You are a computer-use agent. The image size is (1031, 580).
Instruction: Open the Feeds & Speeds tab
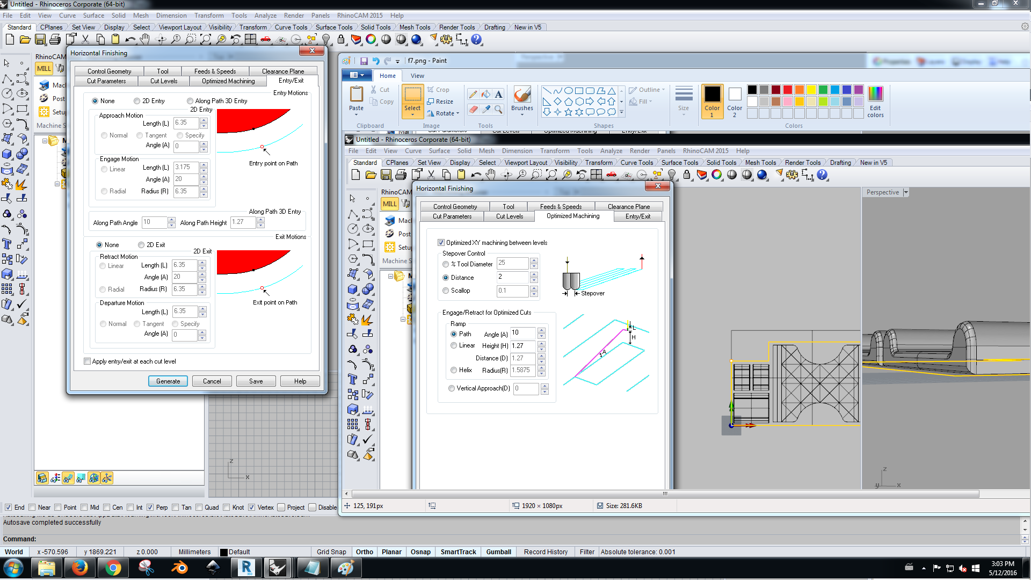point(215,71)
